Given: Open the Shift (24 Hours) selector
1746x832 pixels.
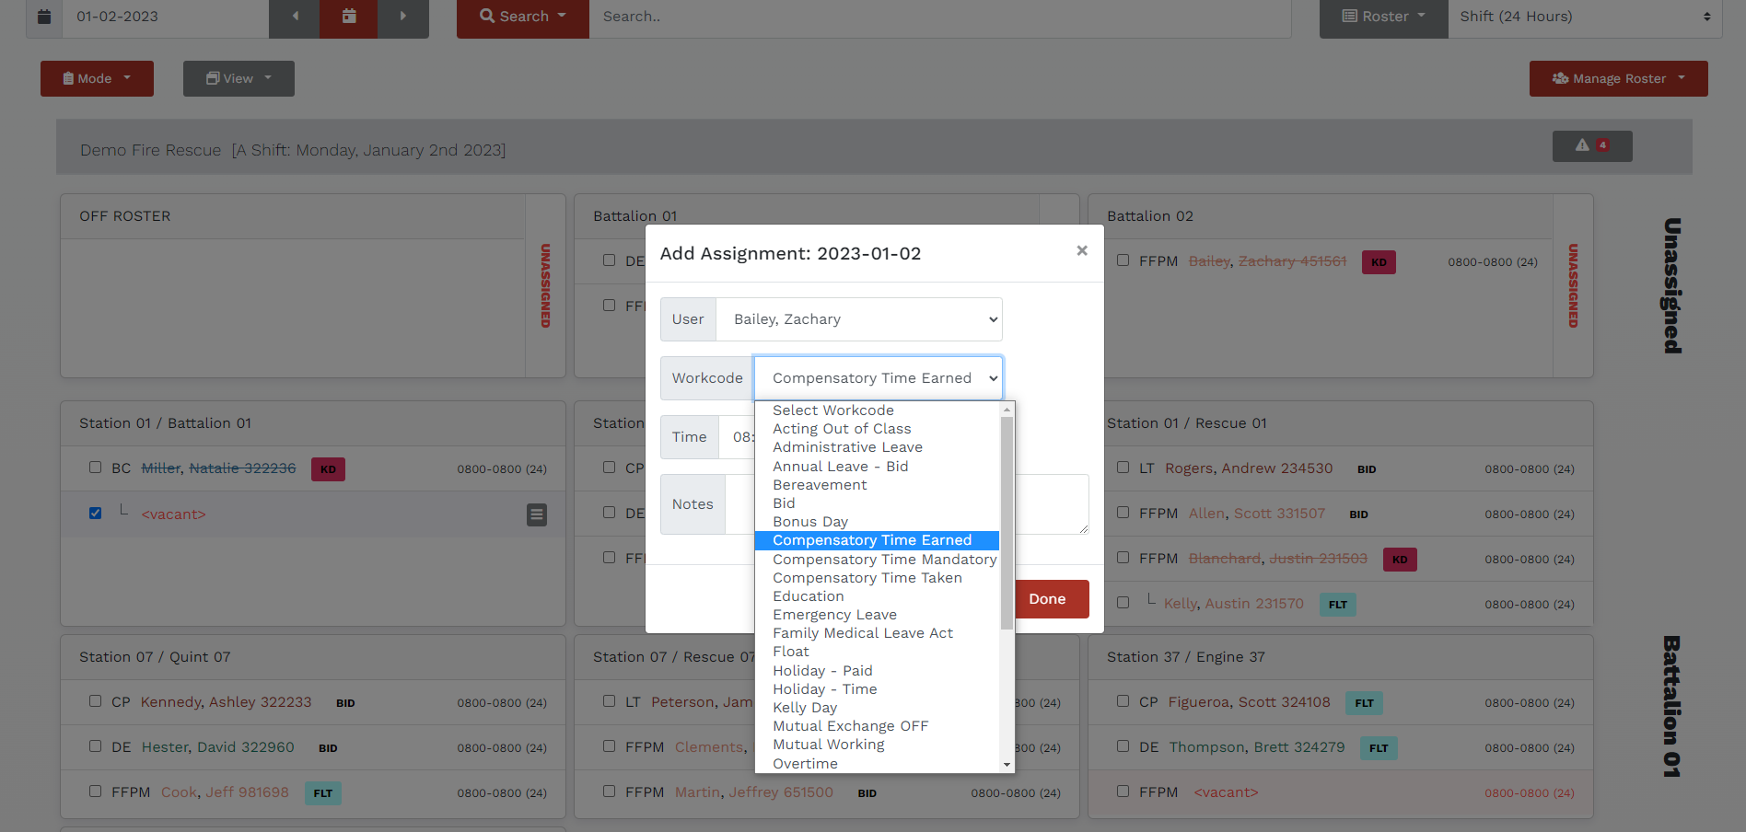Looking at the screenshot, I should (x=1584, y=17).
